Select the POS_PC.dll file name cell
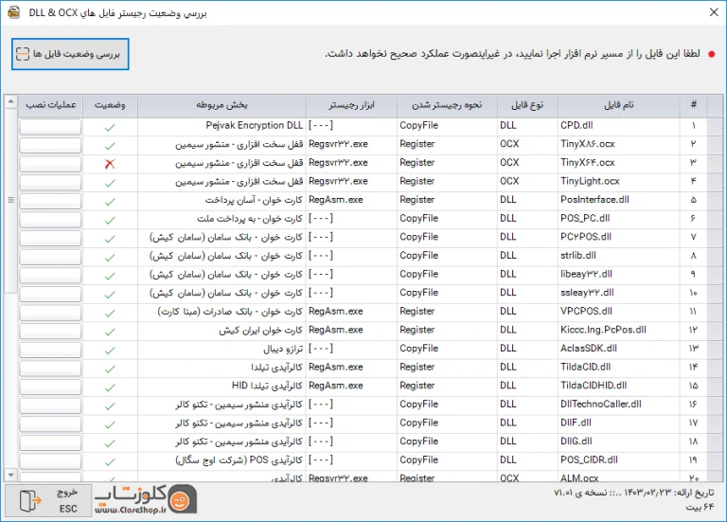The width and height of the screenshot is (727, 522). tap(619, 219)
